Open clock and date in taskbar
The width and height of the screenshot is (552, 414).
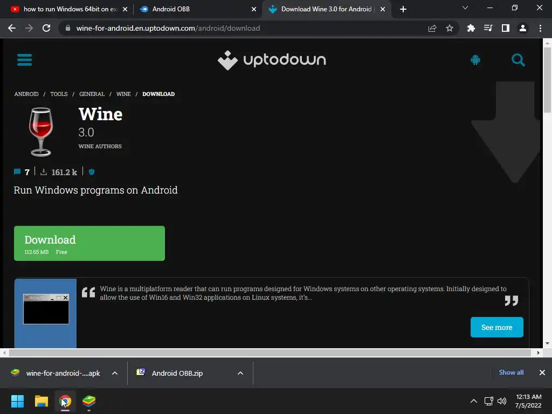(528, 401)
